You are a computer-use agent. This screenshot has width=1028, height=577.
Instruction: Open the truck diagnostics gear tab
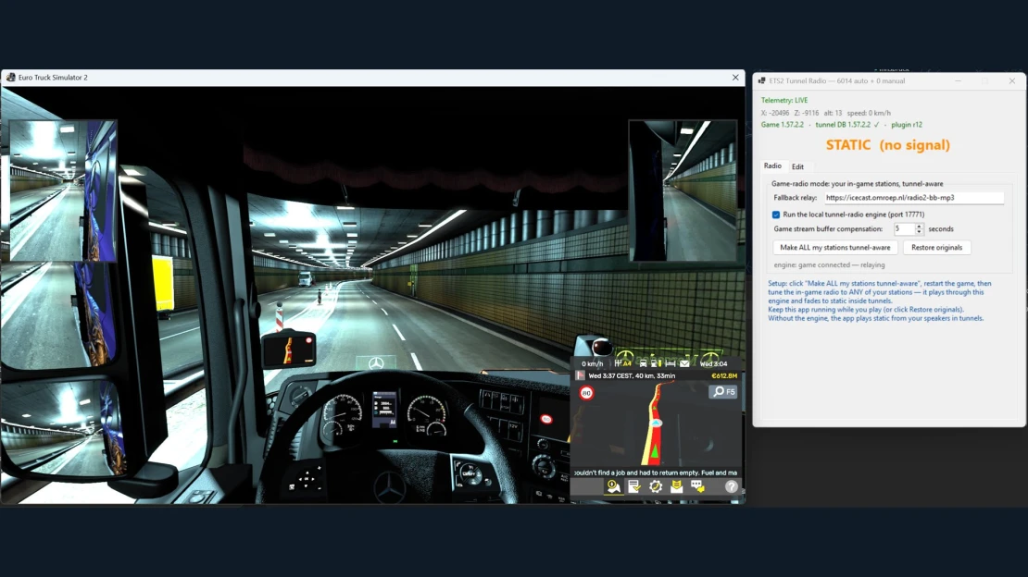tap(656, 486)
